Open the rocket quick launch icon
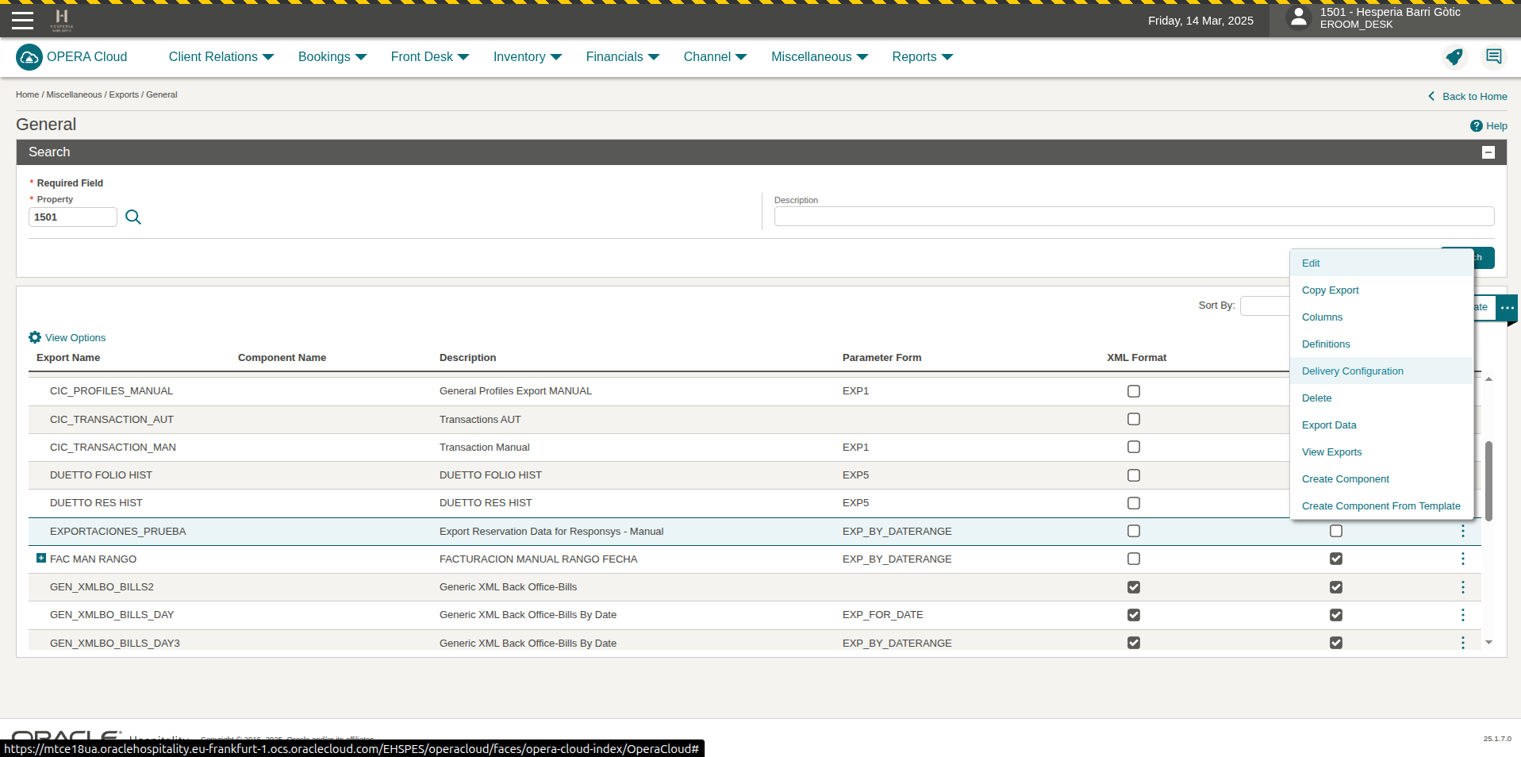Screen dimensions: 1521x757 [x=1454, y=57]
